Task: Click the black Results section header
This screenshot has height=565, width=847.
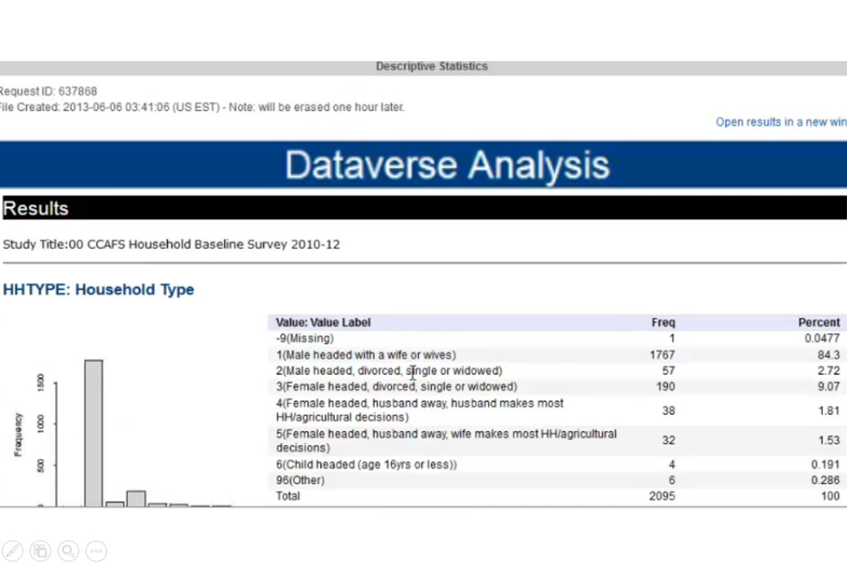Action: (x=423, y=208)
